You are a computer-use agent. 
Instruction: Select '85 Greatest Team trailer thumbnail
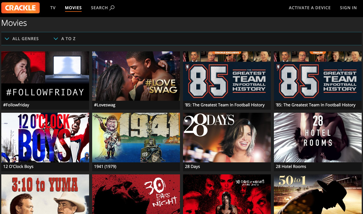pos(318,76)
